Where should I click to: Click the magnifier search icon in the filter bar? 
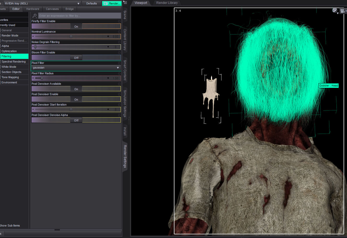[34, 16]
